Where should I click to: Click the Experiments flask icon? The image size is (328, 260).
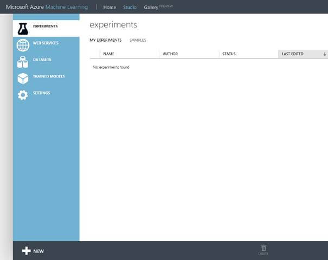23,29
